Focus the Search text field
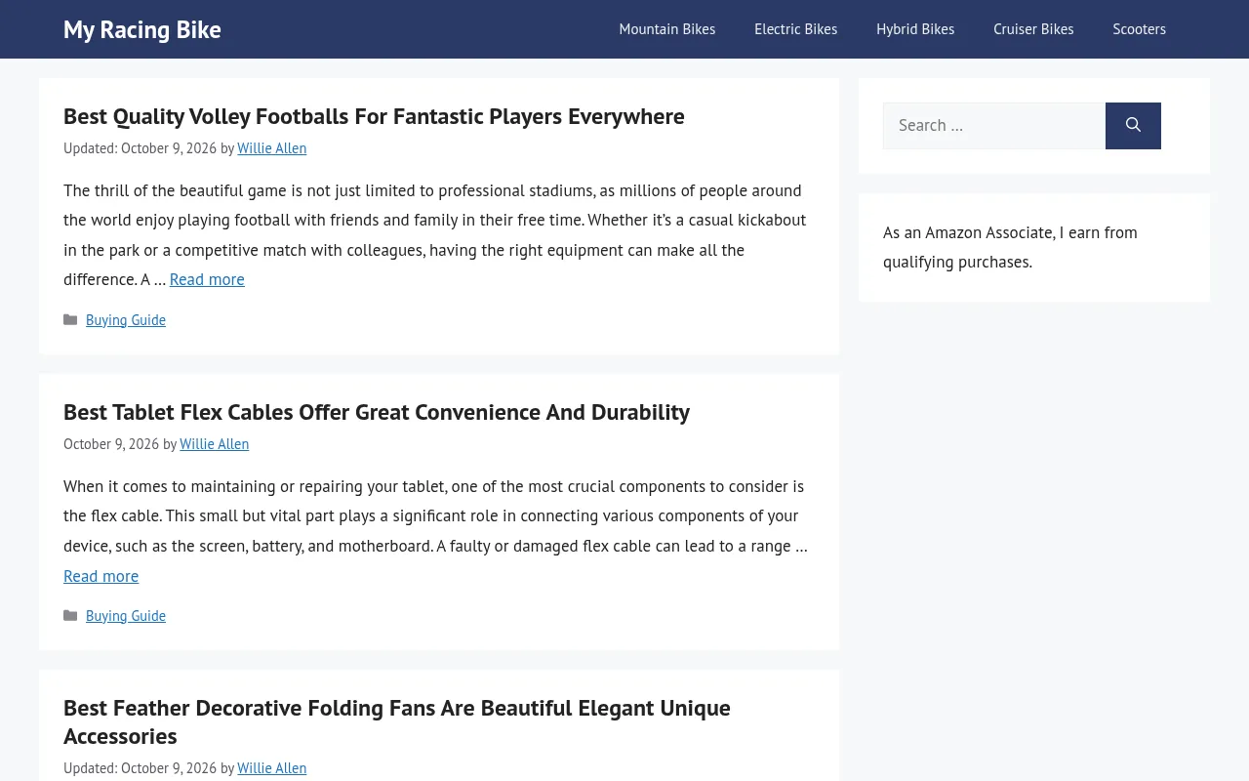 [994, 126]
